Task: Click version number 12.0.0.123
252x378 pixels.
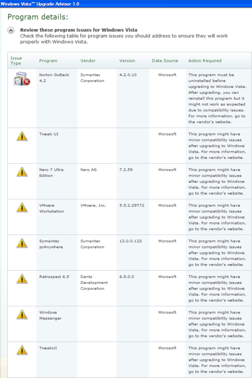Action: coord(131,241)
